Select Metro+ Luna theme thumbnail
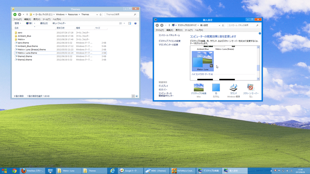Image resolution: width=310 pixels, height=174 pixels. [203, 61]
